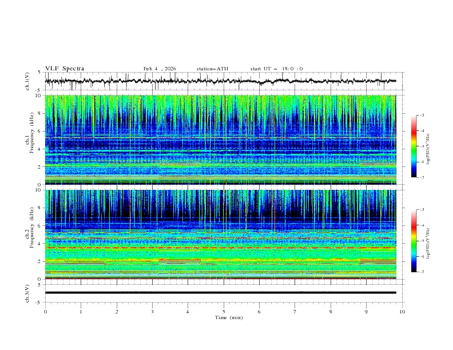Viewport: 453px width, 350px height.
Task: Click the lower colorbar "-3" tick label
Action: [x=422, y=210]
